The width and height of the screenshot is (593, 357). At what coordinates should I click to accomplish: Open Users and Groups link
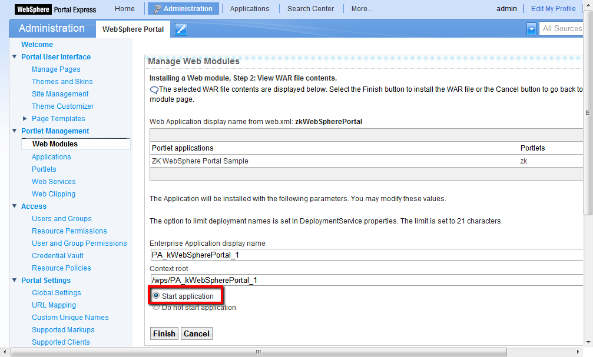point(62,219)
